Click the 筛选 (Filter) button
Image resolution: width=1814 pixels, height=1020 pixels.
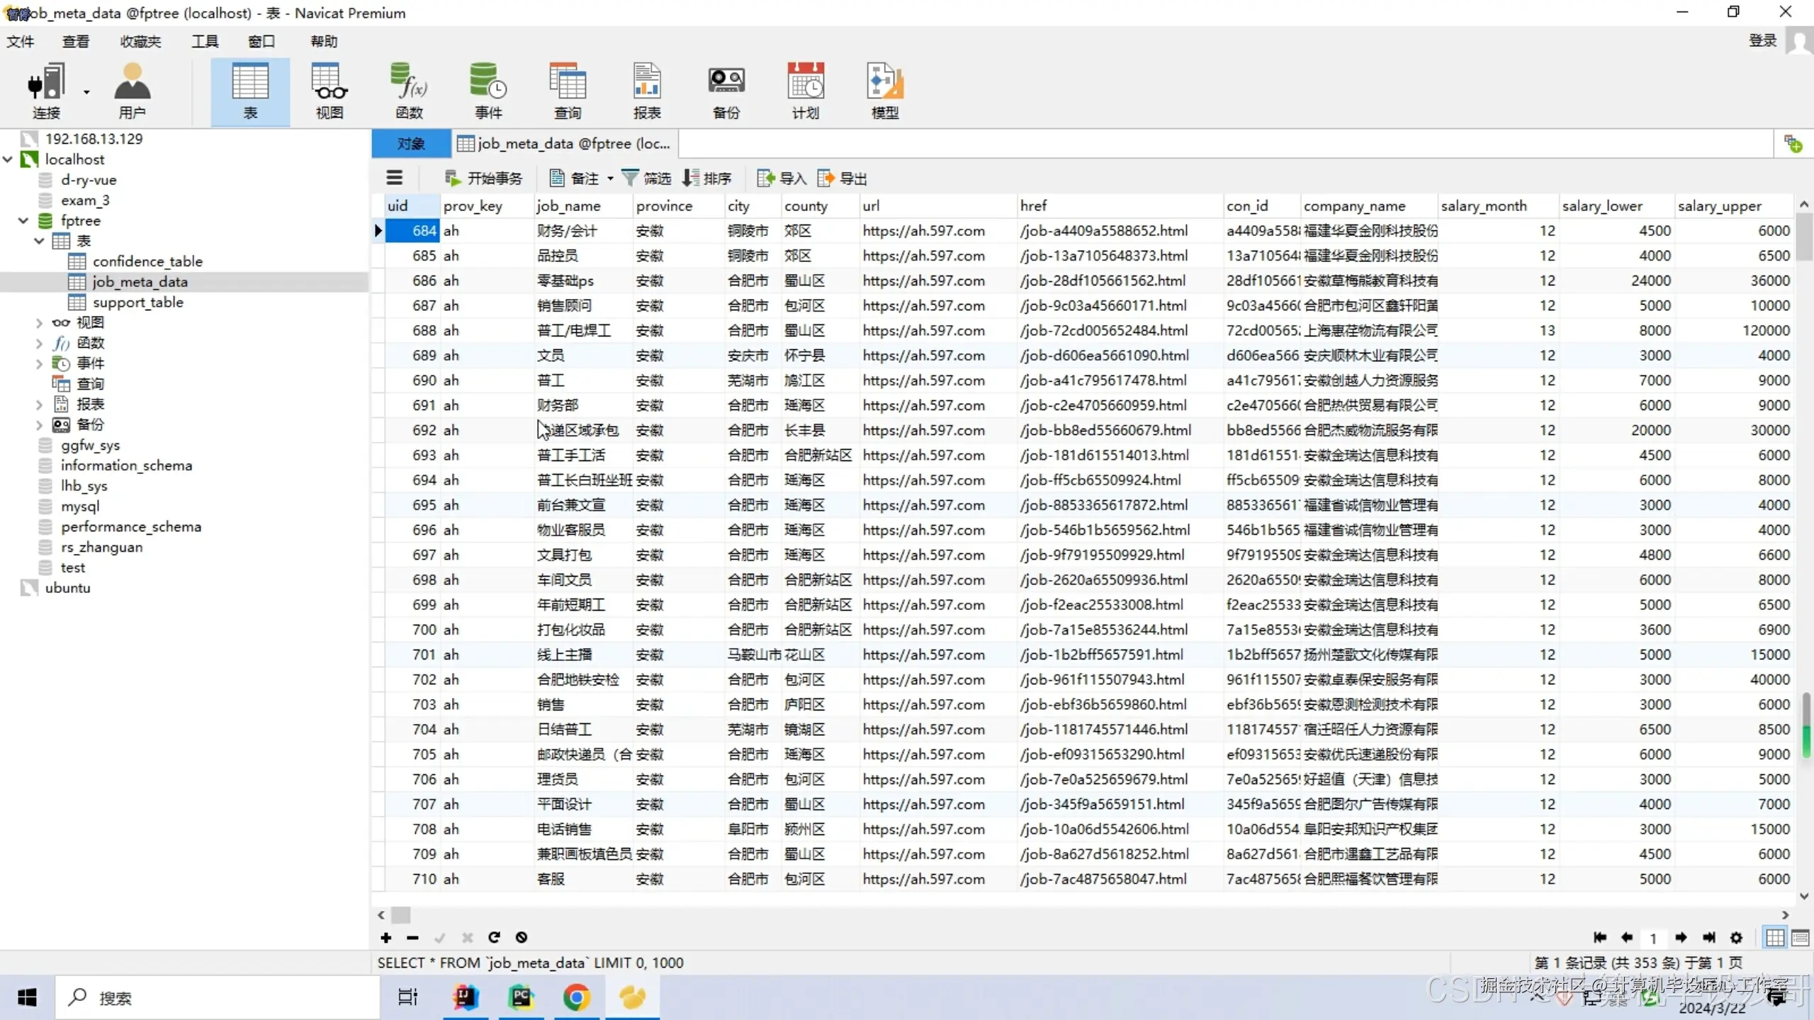646,178
